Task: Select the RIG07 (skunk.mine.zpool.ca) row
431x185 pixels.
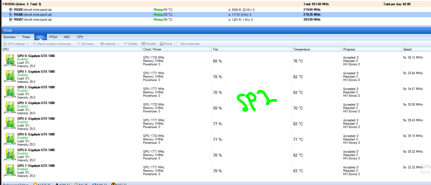Action: click(215, 20)
